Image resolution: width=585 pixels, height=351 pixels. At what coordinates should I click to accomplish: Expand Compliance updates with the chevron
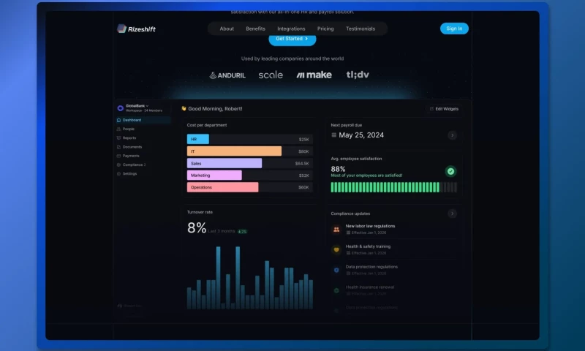[452, 214]
